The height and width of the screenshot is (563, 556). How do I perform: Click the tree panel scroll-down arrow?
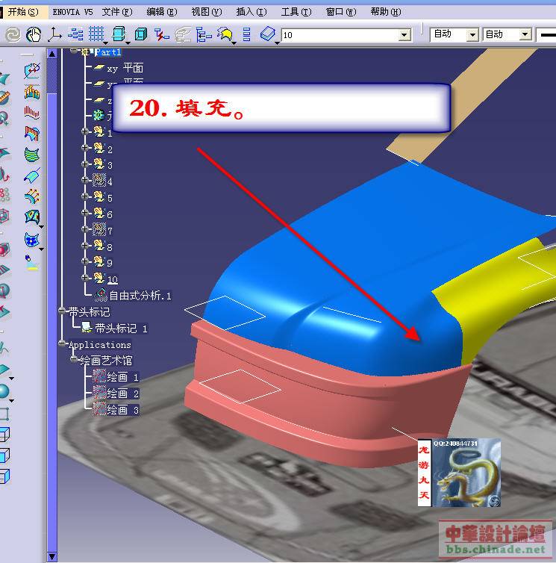52,556
